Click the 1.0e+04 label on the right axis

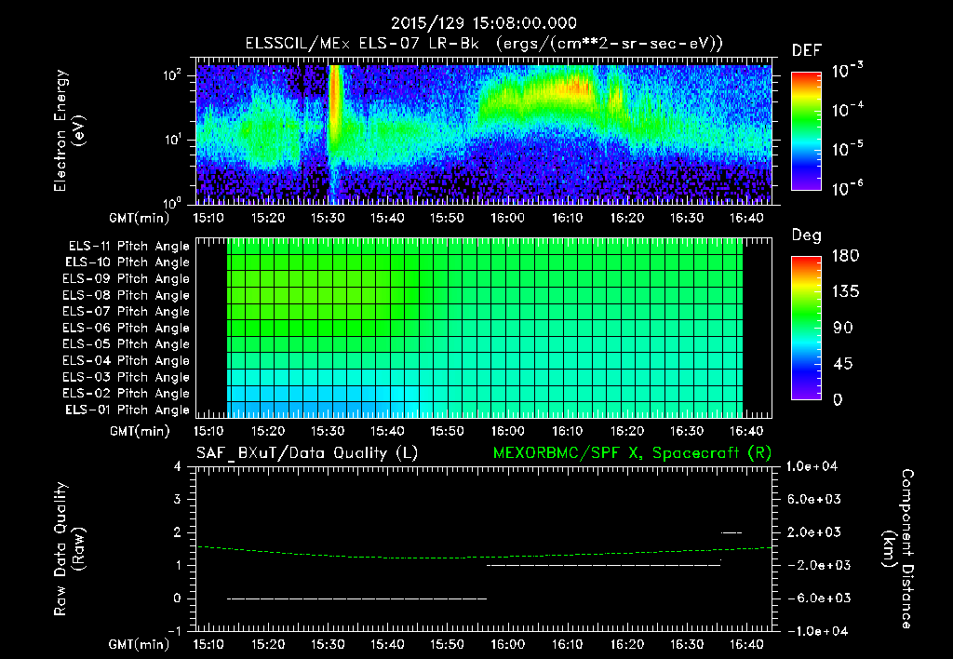tap(812, 467)
